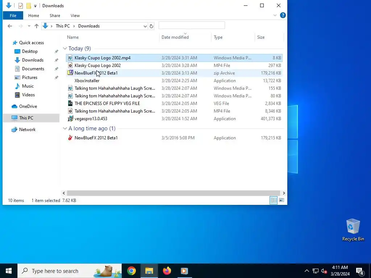Screen dimensions: 371x278
Task: Click the Properties quick access toolbar icon
Action: pyautogui.click(x=21, y=6)
